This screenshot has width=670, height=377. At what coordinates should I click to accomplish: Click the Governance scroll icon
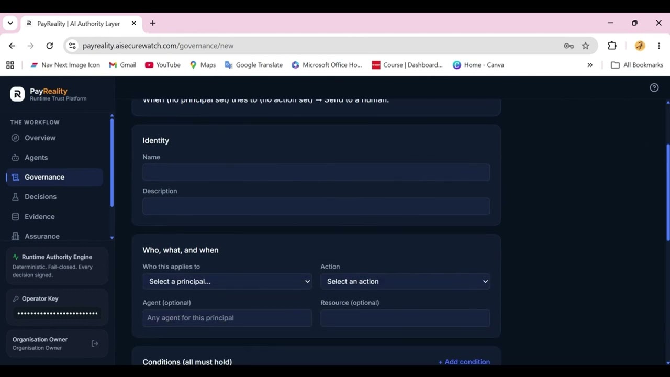pyautogui.click(x=15, y=178)
